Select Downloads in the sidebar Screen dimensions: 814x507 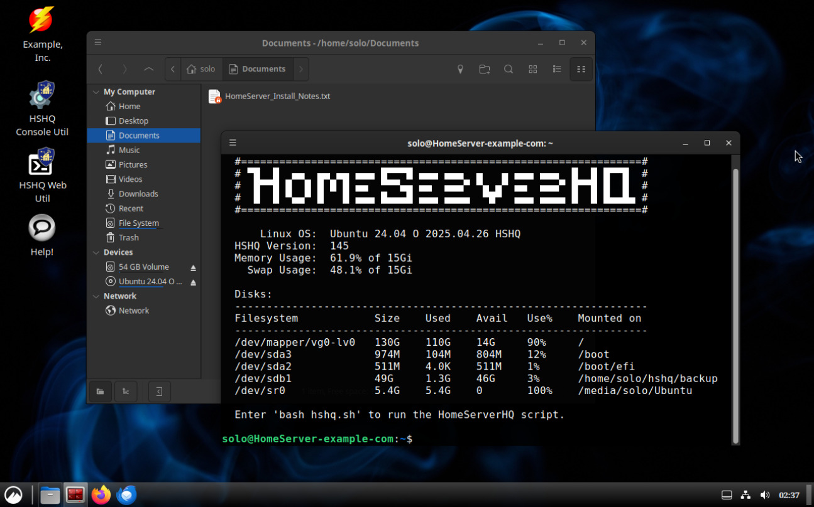coord(138,194)
